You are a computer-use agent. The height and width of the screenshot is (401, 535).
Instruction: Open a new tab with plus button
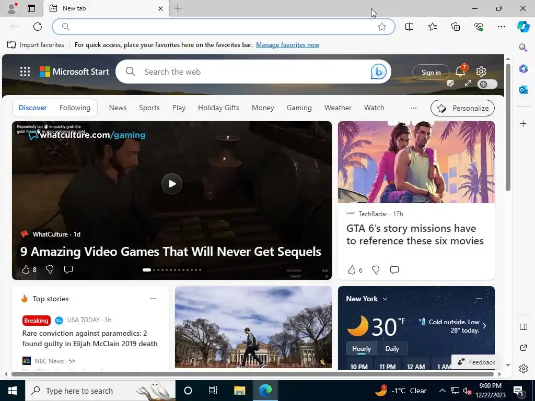click(x=178, y=8)
